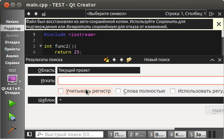This screenshot has height=139, width=224.
Task: Click the Найти search button
Action: 215,110
